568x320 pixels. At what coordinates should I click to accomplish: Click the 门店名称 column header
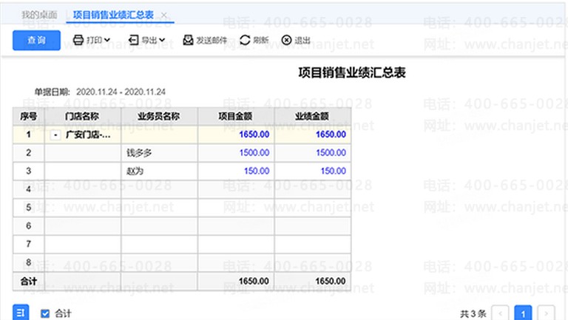83,117
